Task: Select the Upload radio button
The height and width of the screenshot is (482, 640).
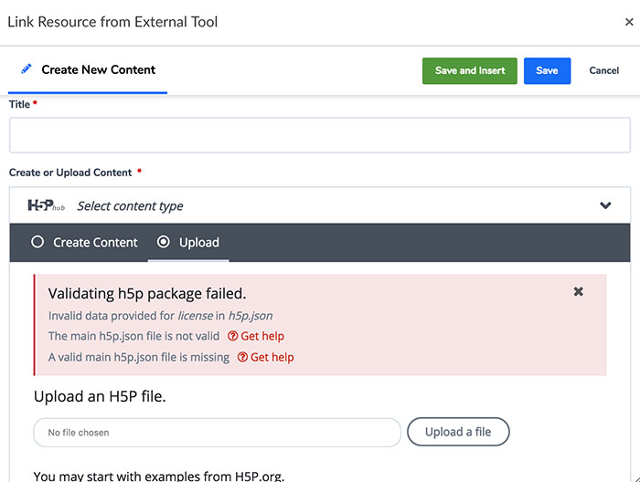Action: click(164, 242)
